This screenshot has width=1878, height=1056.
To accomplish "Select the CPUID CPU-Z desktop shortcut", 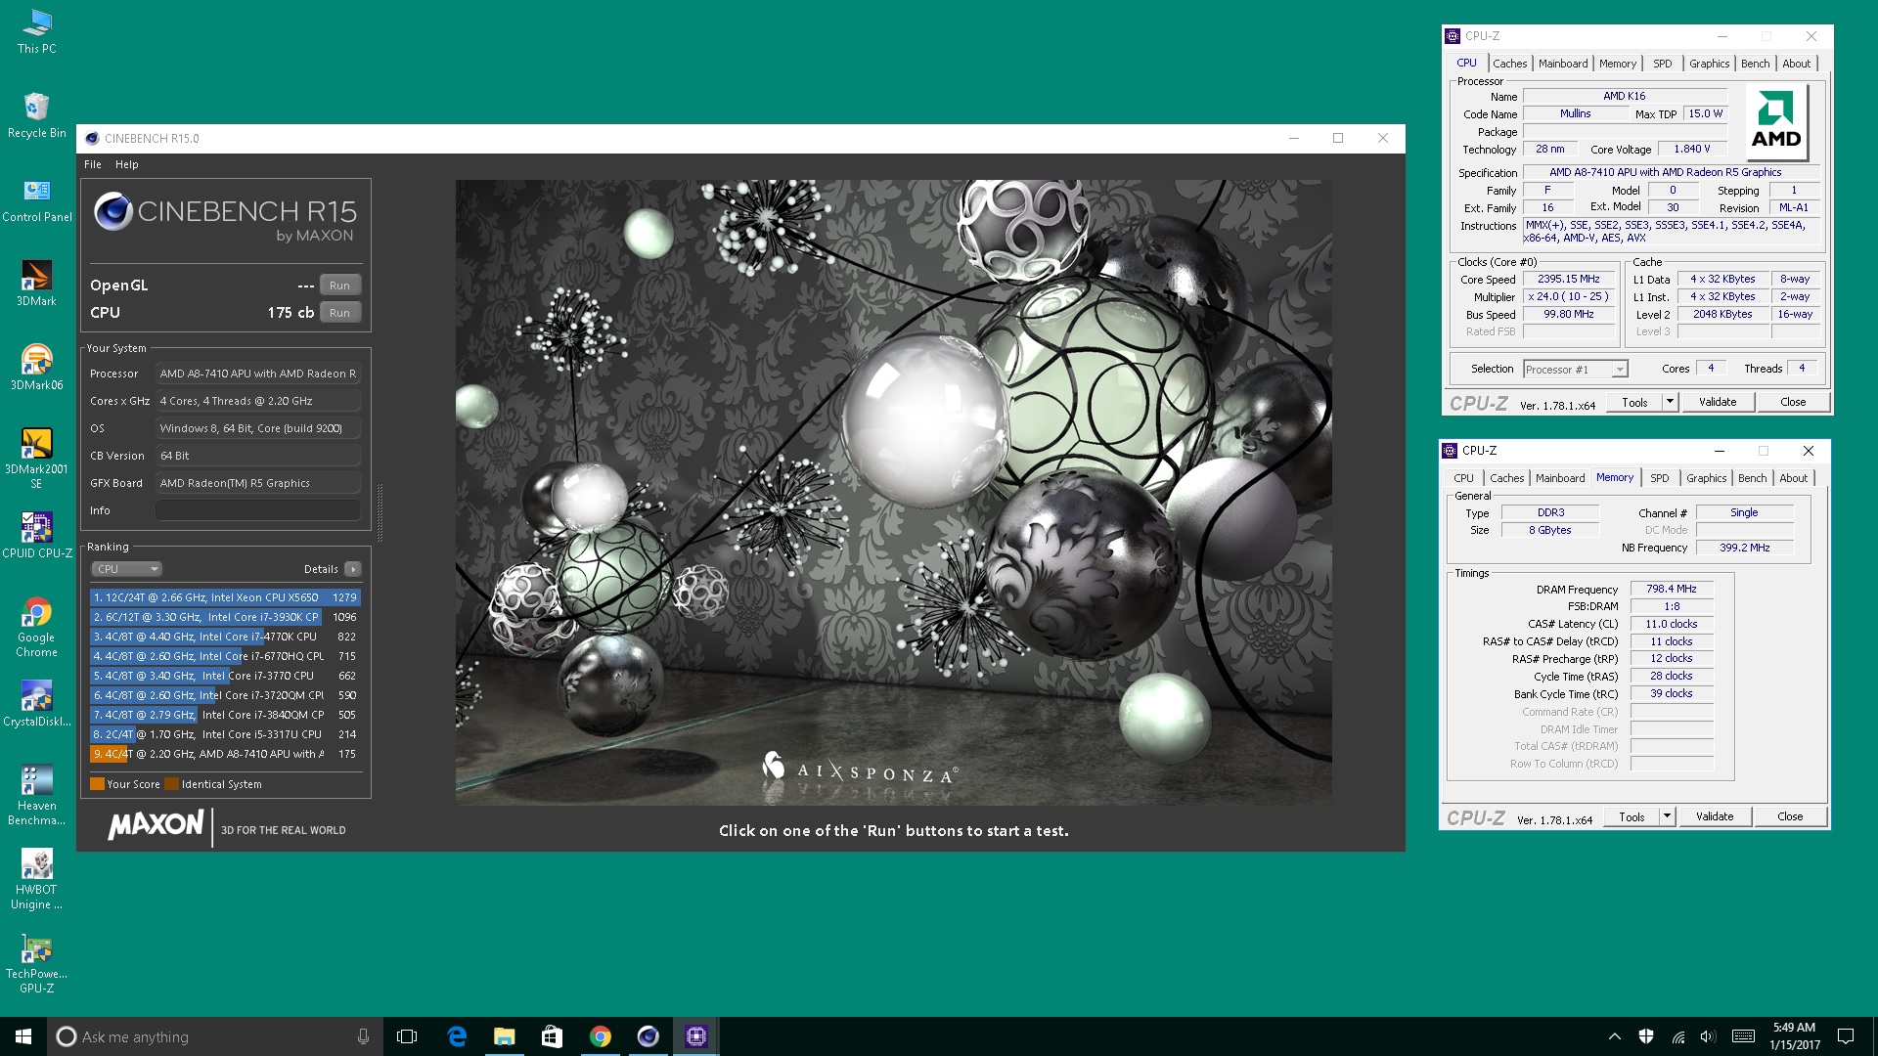I will 37,536.
